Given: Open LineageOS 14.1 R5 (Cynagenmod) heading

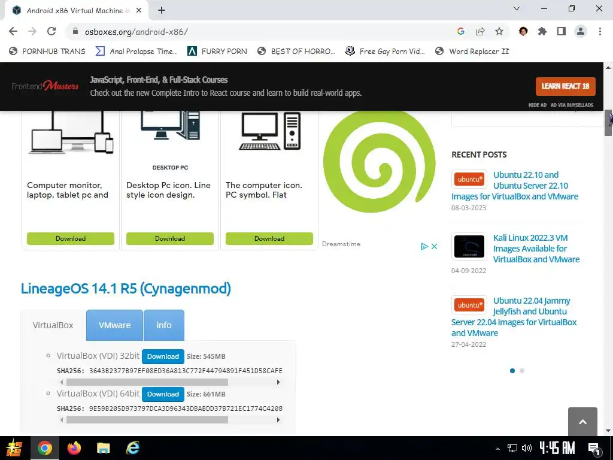Looking at the screenshot, I should pos(126,289).
